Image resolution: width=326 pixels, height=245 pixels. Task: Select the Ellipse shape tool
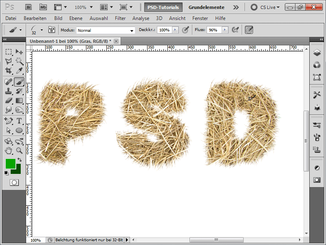pyautogui.click(x=19, y=130)
